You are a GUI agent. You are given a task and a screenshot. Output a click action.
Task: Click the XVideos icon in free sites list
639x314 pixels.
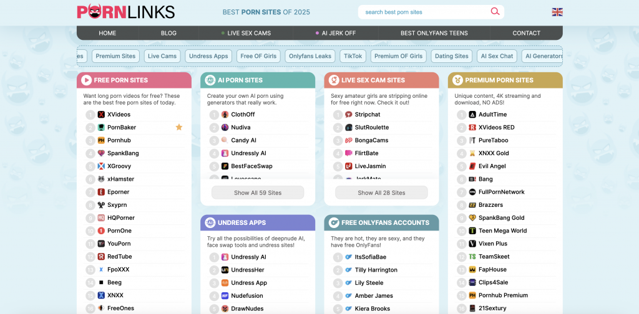[x=101, y=115]
